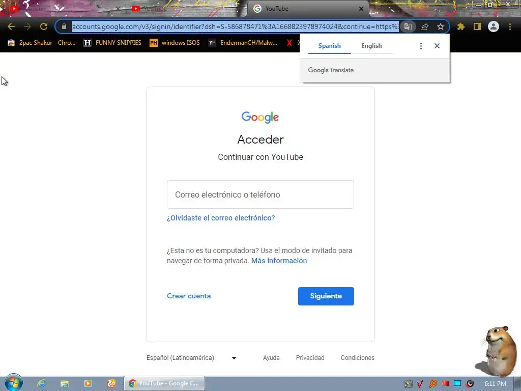Viewport: 521px width, 391px height.
Task: Close the active YouTube sign-in tab
Action: tap(361, 9)
